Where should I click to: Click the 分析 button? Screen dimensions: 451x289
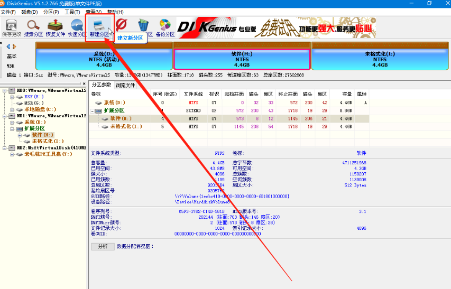click(x=103, y=247)
